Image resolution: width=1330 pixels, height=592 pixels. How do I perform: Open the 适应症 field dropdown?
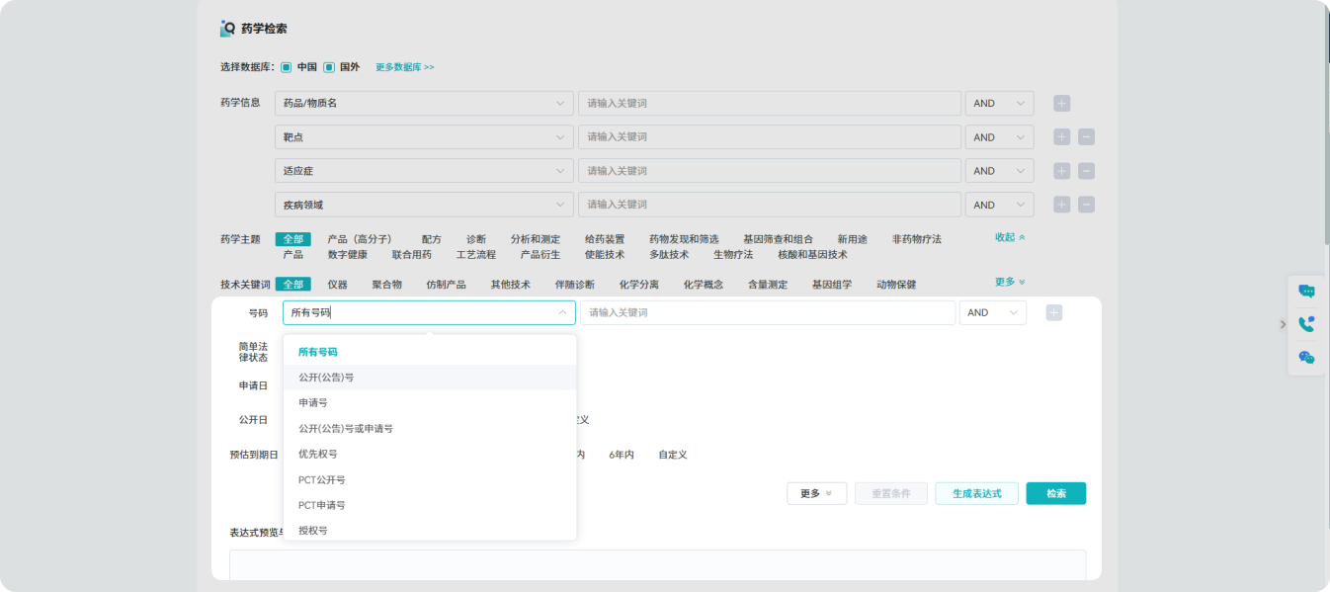424,171
